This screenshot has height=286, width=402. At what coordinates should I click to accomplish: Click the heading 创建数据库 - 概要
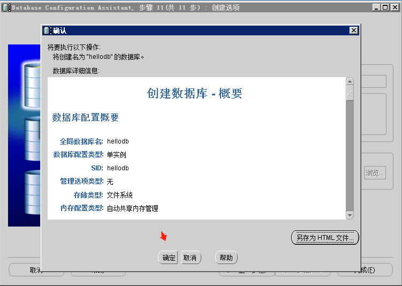pyautogui.click(x=195, y=93)
